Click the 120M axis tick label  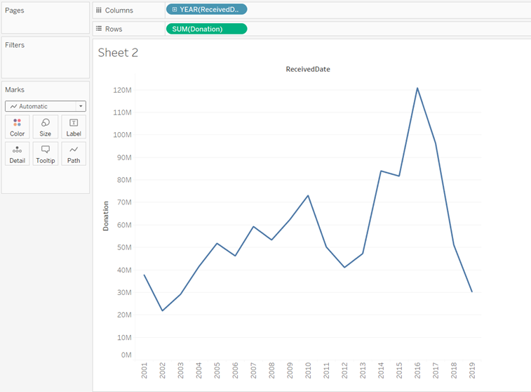click(122, 90)
